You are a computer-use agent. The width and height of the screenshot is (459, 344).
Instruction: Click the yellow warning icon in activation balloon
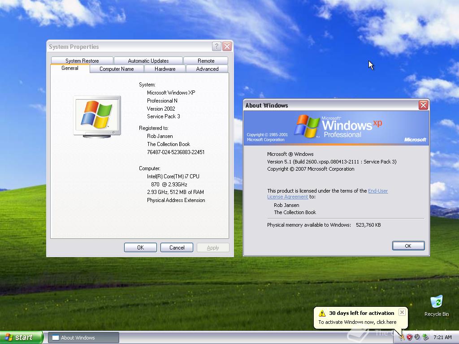(322, 313)
